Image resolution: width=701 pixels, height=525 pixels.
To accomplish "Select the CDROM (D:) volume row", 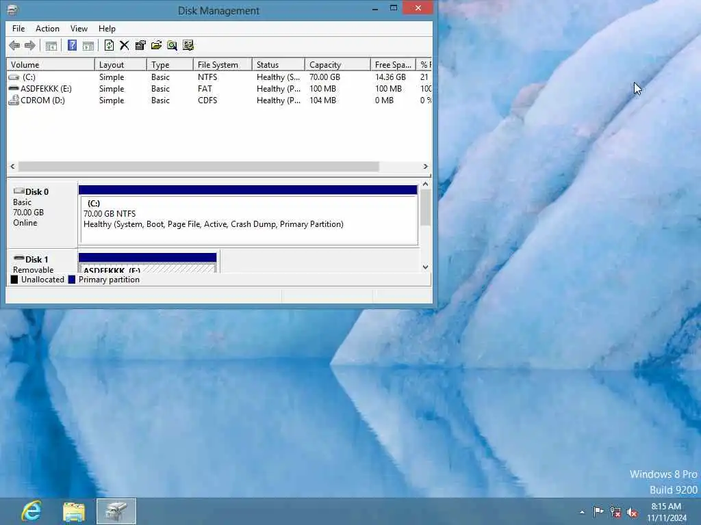I will click(219, 100).
